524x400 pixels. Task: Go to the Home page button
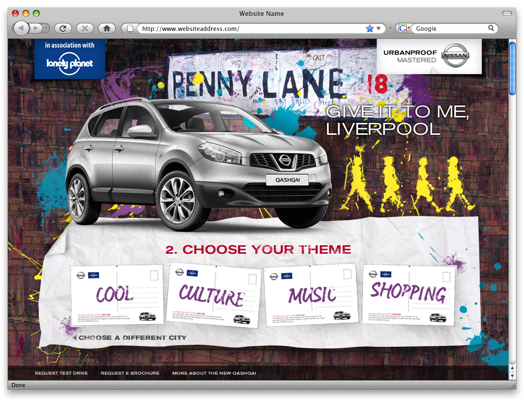[x=107, y=28]
